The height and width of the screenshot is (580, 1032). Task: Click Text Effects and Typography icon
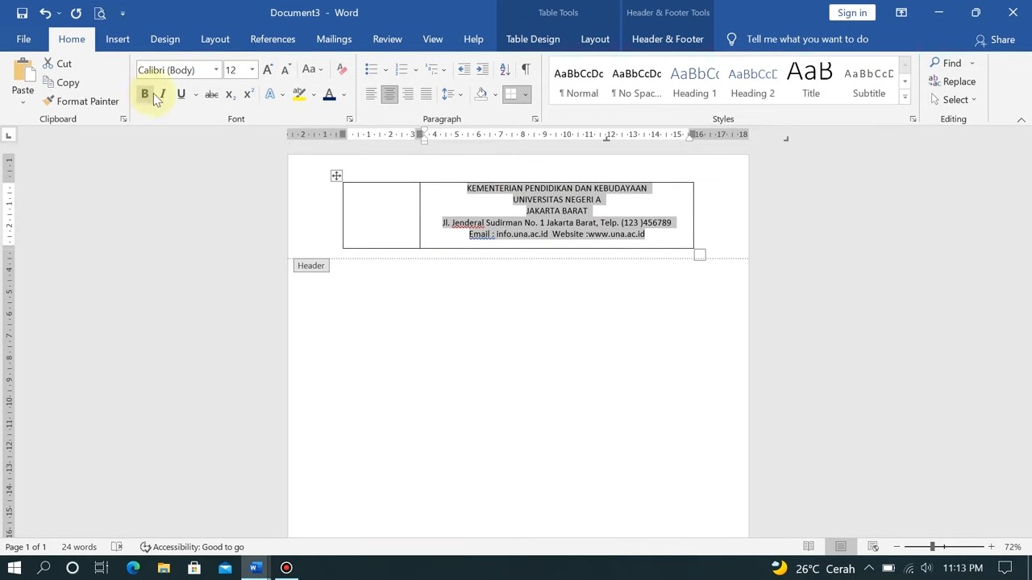[x=270, y=94]
